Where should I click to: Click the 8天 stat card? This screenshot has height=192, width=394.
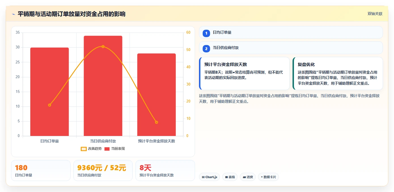click(x=165, y=170)
